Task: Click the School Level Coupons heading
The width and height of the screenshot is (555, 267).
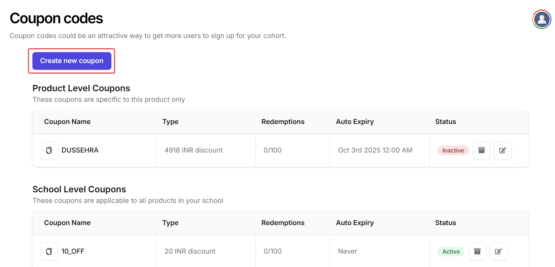Action: [79, 190]
